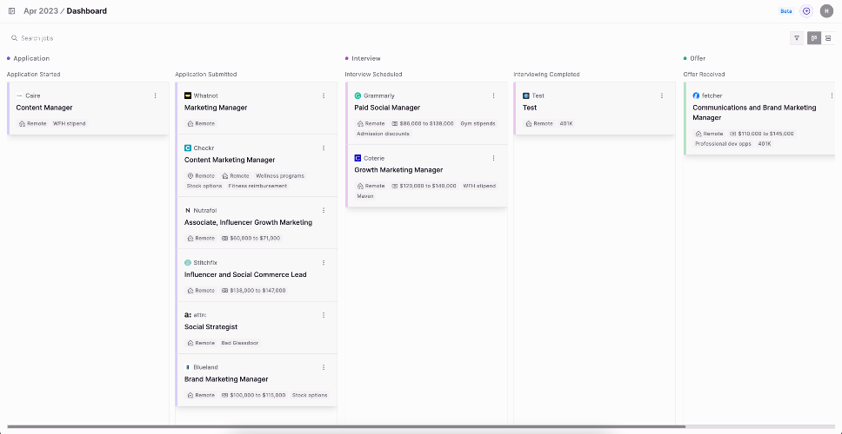Click the add job plus icon

[806, 10]
